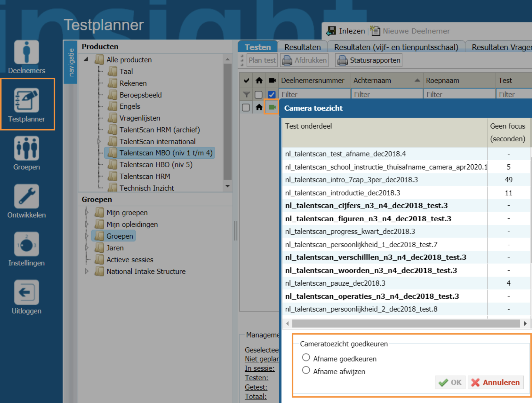Screen dimensions: 532x403
Task: Open Ontwikkelen wrench icon
Action: pos(26,196)
